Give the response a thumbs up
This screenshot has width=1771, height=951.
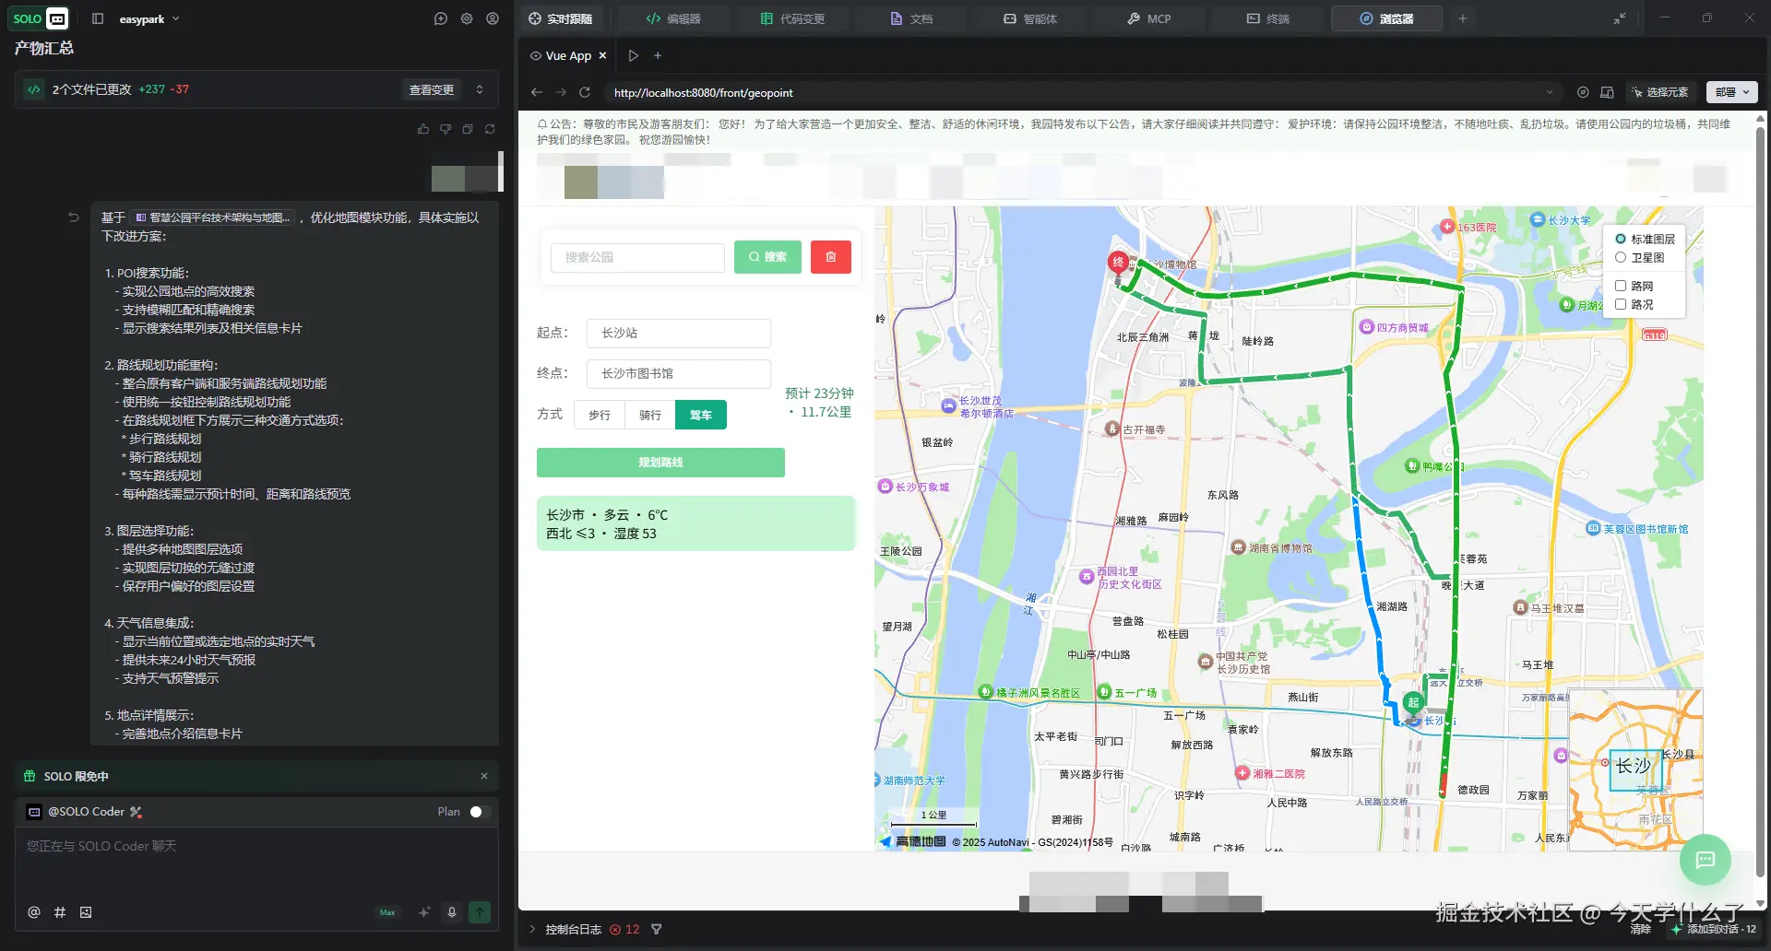point(423,129)
